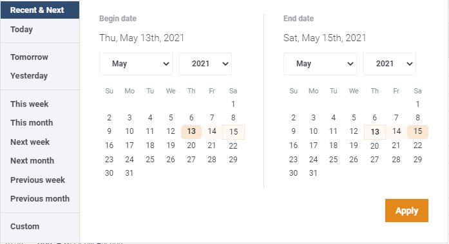Viewport: 449px width, 244px height.
Task: Open the End date year dropdown
Action: [x=390, y=64]
